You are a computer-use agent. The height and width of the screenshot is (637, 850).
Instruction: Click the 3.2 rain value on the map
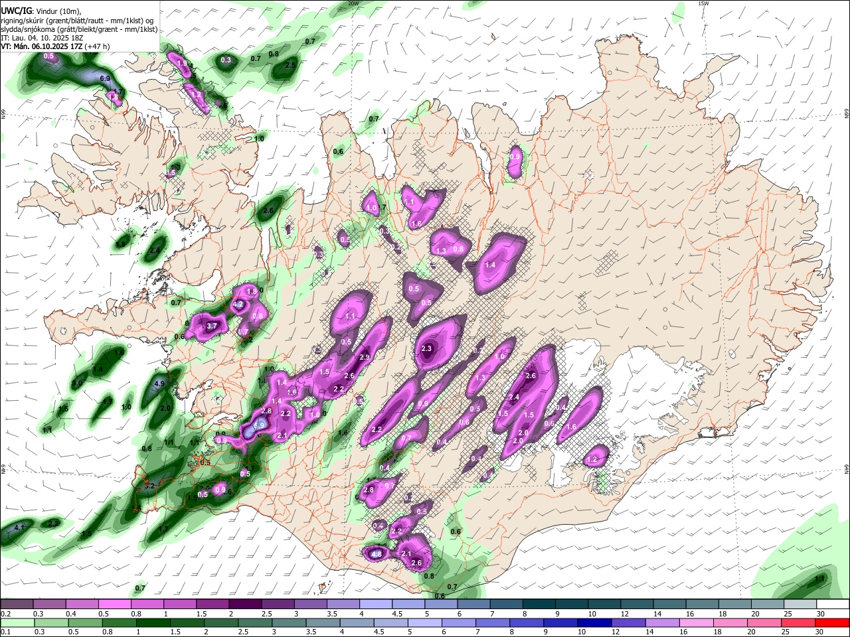tap(149, 486)
